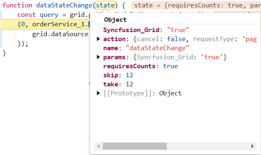Viewport: 261px width, 155px height.
Task: Click the query variable in code
Action: coord(49,15)
